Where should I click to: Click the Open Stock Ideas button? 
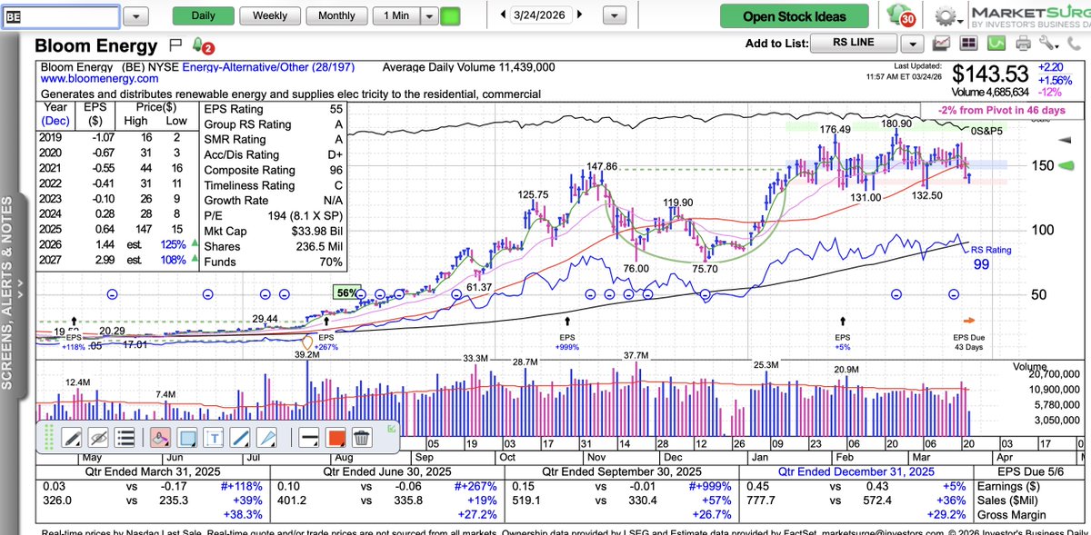pyautogui.click(x=795, y=16)
